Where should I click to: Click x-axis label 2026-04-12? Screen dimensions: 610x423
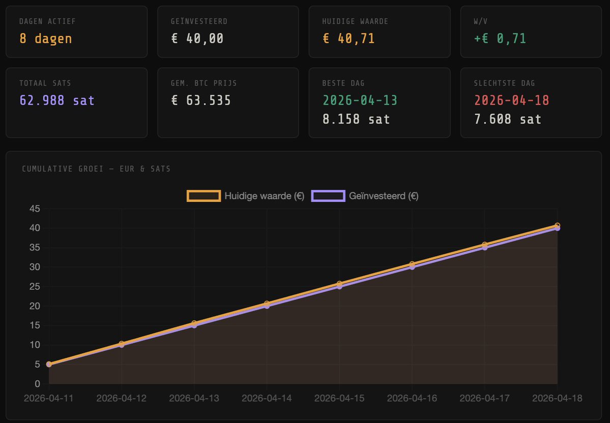pos(122,398)
